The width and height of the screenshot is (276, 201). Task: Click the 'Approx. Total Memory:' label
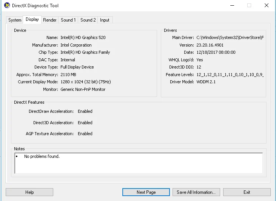tap(37, 75)
